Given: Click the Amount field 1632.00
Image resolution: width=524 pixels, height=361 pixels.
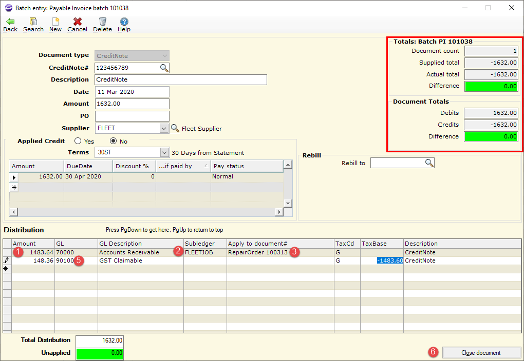Looking at the screenshot, I should 132,104.
